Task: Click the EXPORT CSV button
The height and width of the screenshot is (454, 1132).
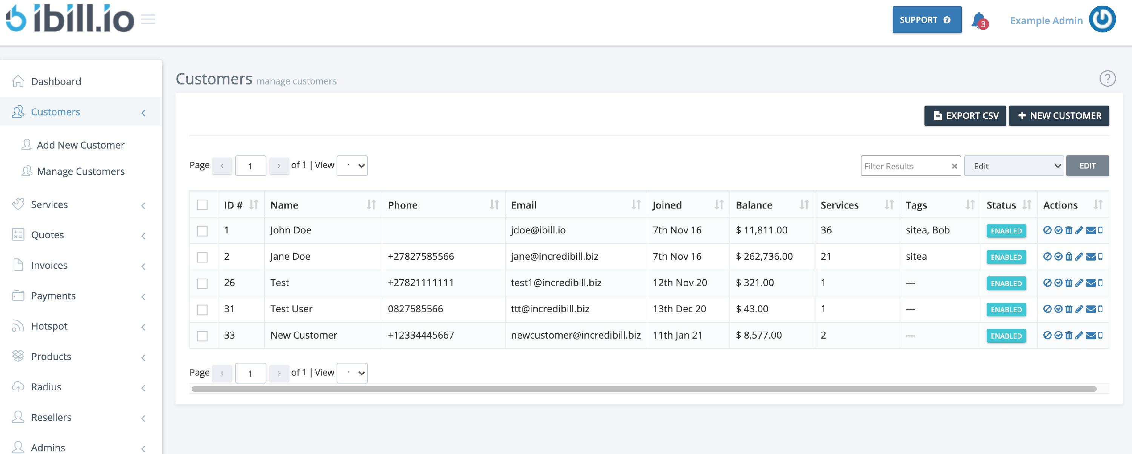Action: (x=964, y=115)
